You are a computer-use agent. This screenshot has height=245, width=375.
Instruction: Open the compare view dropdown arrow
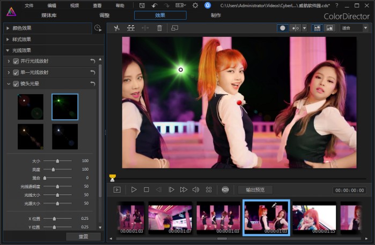(304, 28)
